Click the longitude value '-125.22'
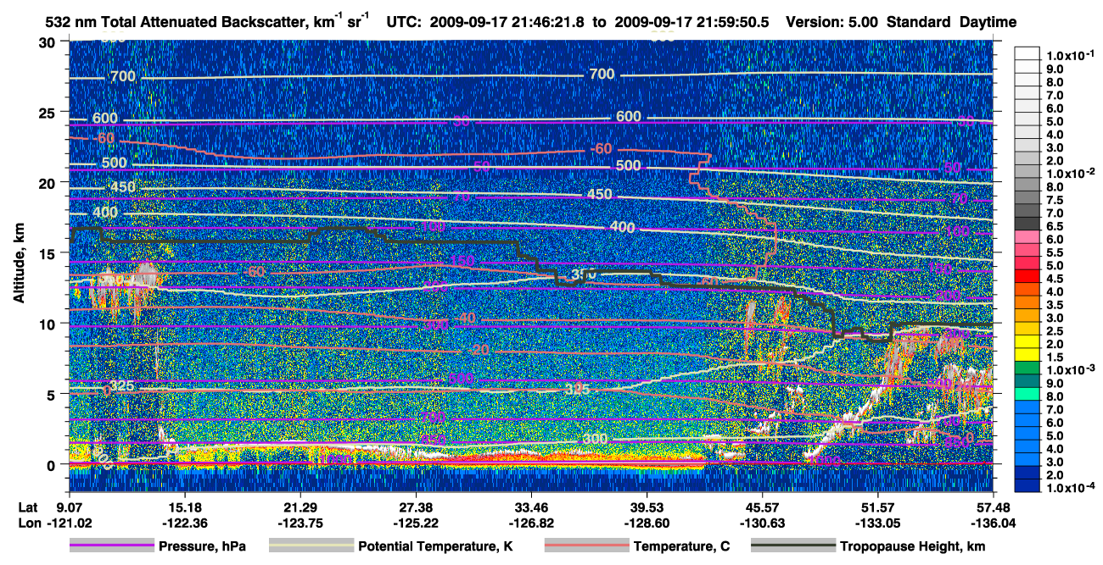The height and width of the screenshot is (565, 1103). 416,523
